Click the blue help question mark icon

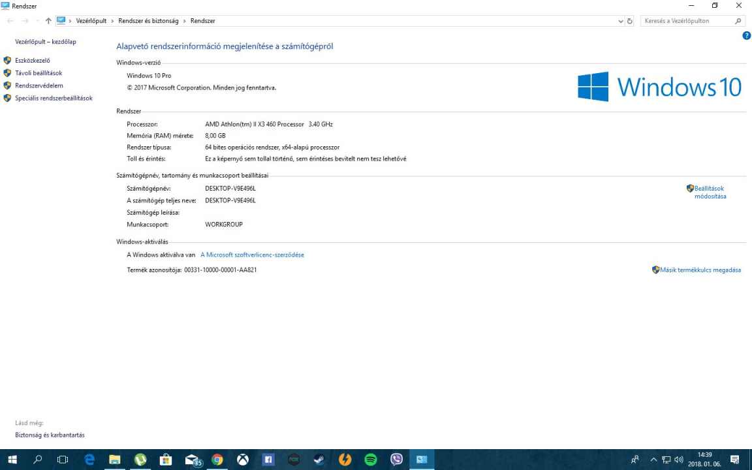tap(746, 35)
